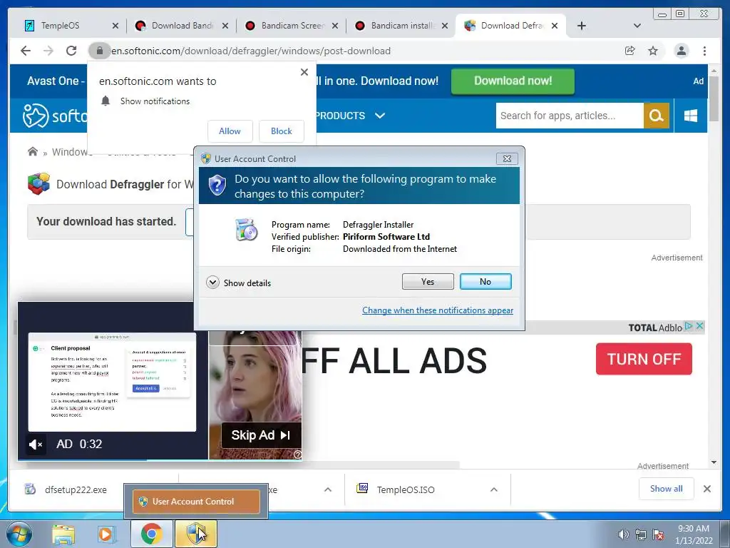Click the address bar URL

(x=250, y=51)
